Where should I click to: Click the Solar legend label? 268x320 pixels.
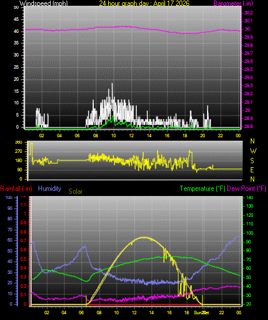click(75, 191)
